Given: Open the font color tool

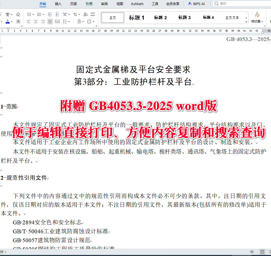Looking at the screenshot, I should tap(8, 21).
